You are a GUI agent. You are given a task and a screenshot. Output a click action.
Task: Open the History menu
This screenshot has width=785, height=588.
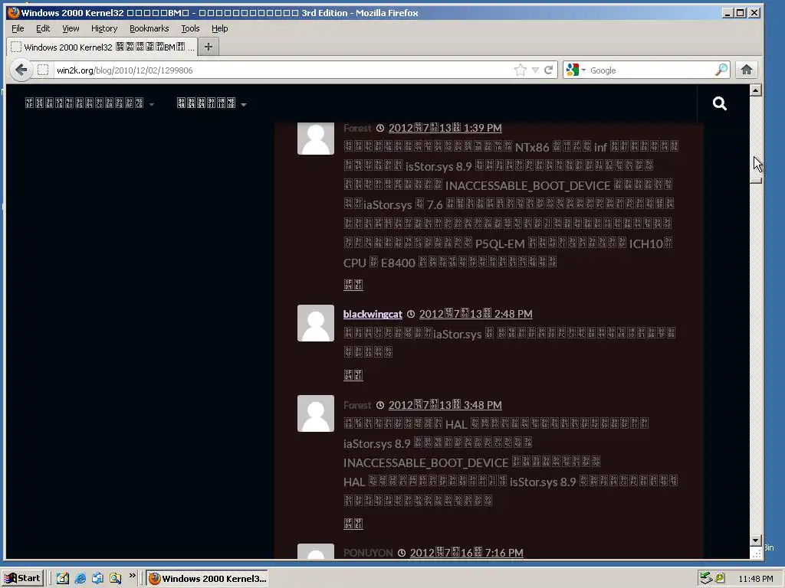[104, 28]
